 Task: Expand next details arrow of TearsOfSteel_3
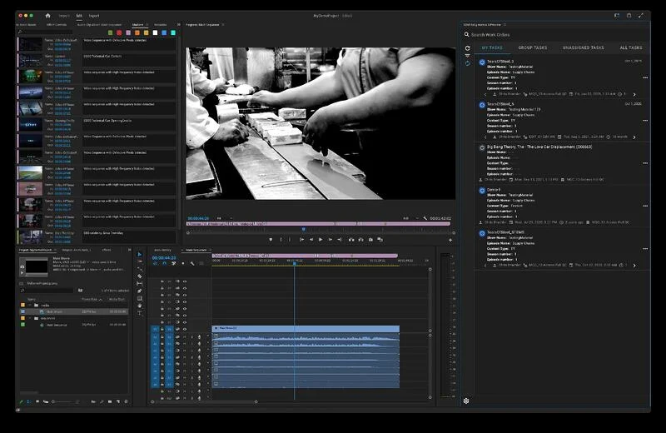tap(634, 94)
